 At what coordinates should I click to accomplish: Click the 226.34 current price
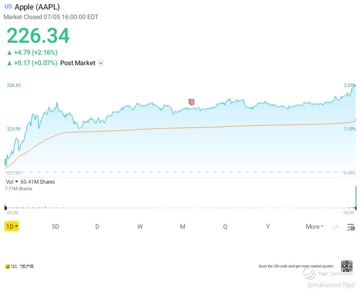tap(38, 36)
